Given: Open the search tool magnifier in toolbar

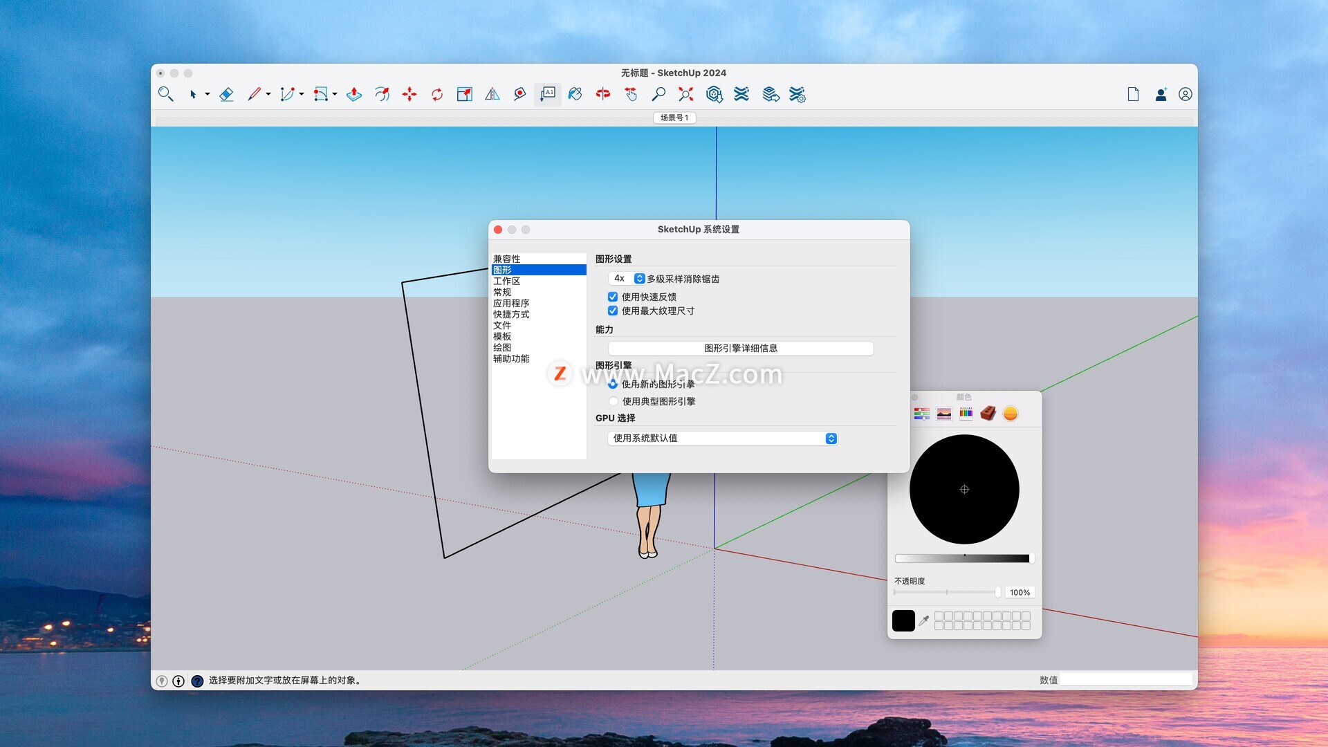Looking at the screenshot, I should pos(165,94).
